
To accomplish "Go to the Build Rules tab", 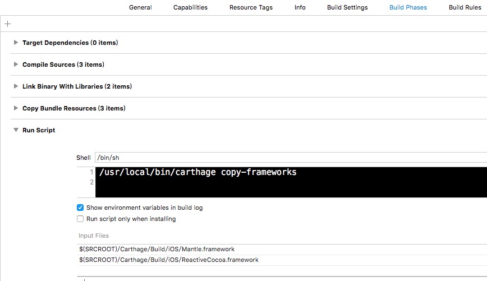I will pos(465,7).
